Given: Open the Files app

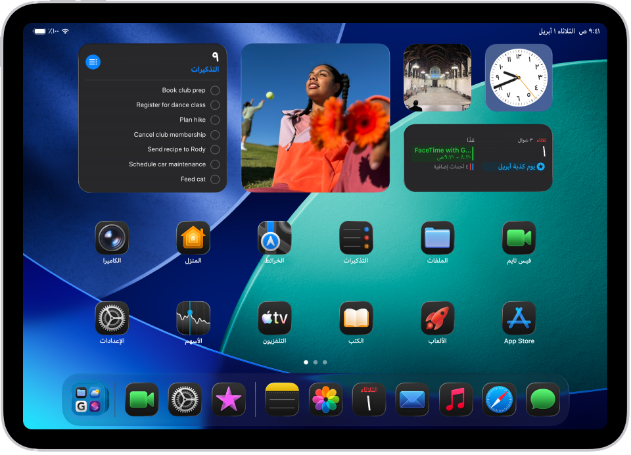Looking at the screenshot, I should point(437,238).
